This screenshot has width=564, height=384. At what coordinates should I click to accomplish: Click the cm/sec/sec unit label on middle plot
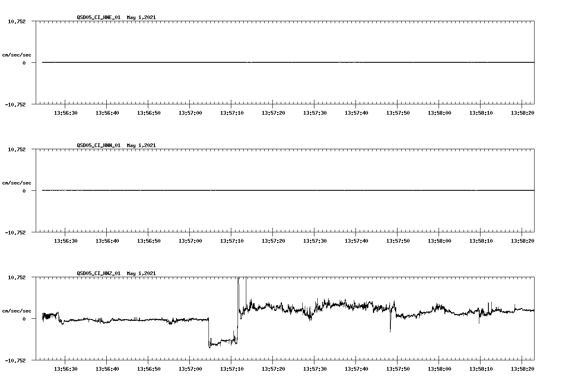point(17,182)
